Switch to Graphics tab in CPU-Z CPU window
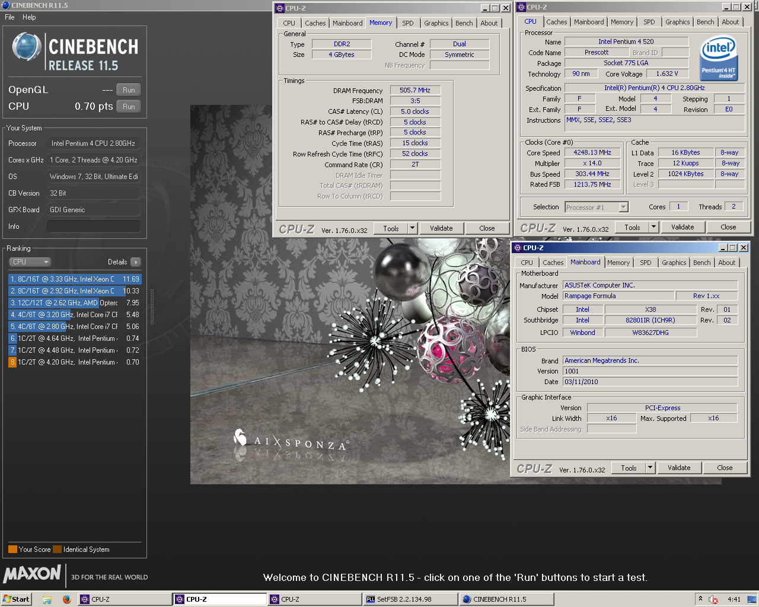The image size is (759, 607). [677, 22]
